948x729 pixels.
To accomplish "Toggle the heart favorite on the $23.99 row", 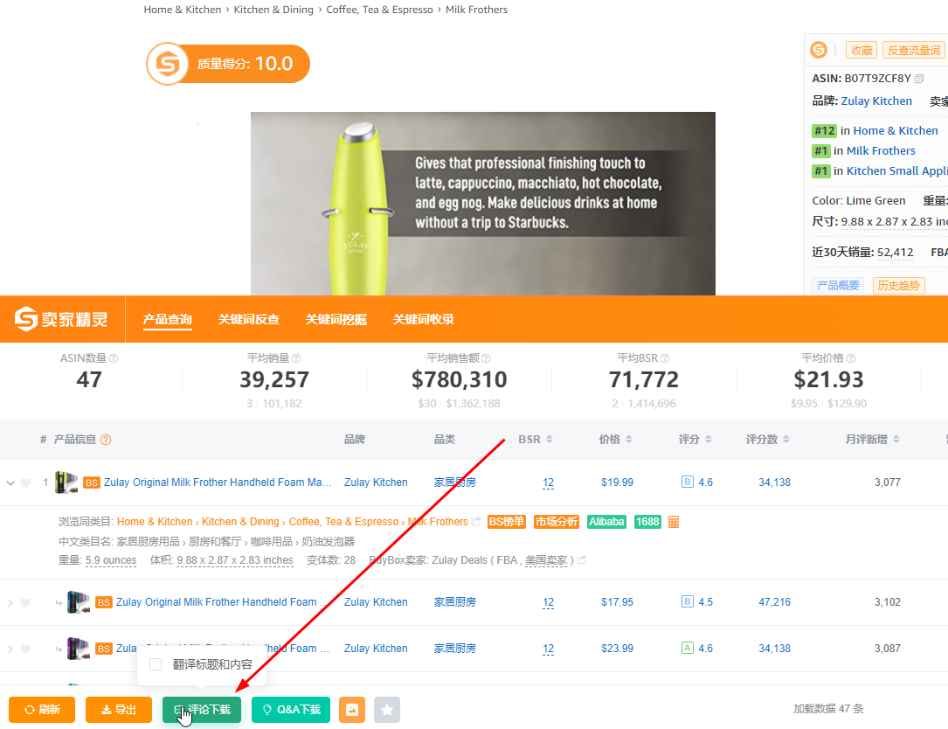I will 25,649.
